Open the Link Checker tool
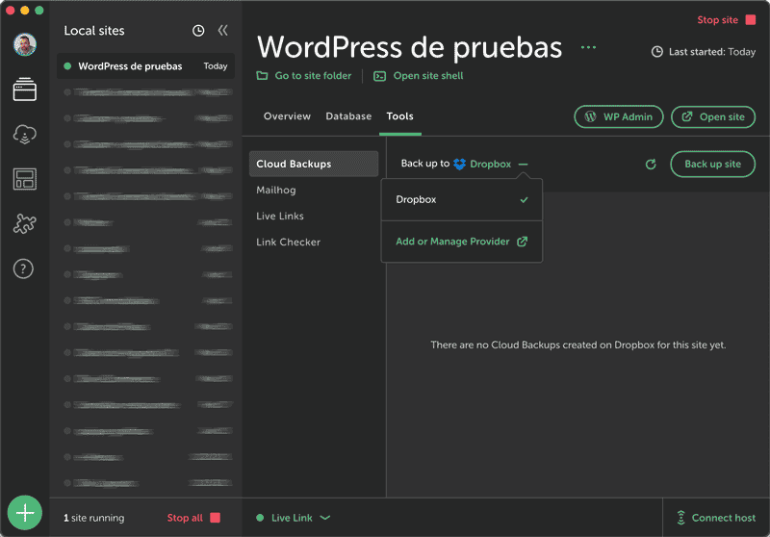The height and width of the screenshot is (537, 770). click(x=288, y=242)
